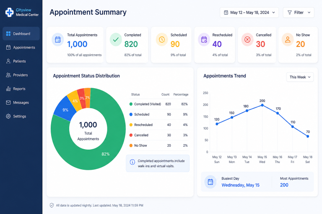Click the Dashboard grid icon in sidebar

pyautogui.click(x=8, y=33)
